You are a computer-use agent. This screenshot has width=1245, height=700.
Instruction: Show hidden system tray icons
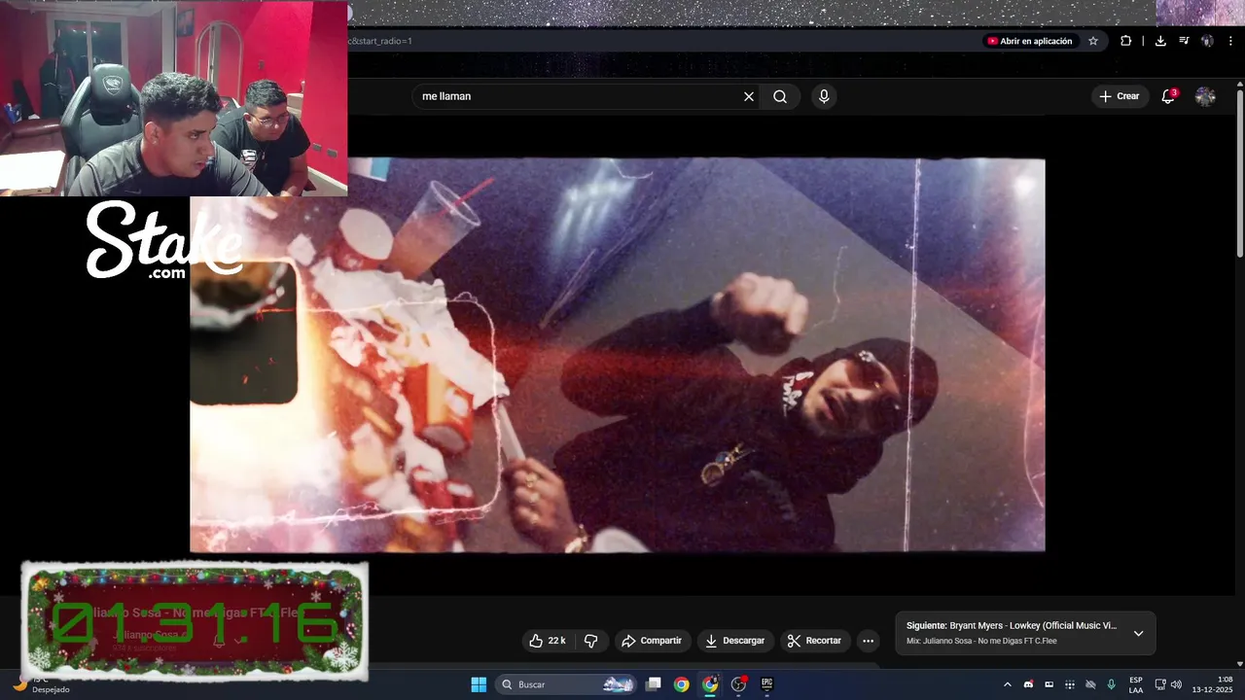tap(1007, 684)
